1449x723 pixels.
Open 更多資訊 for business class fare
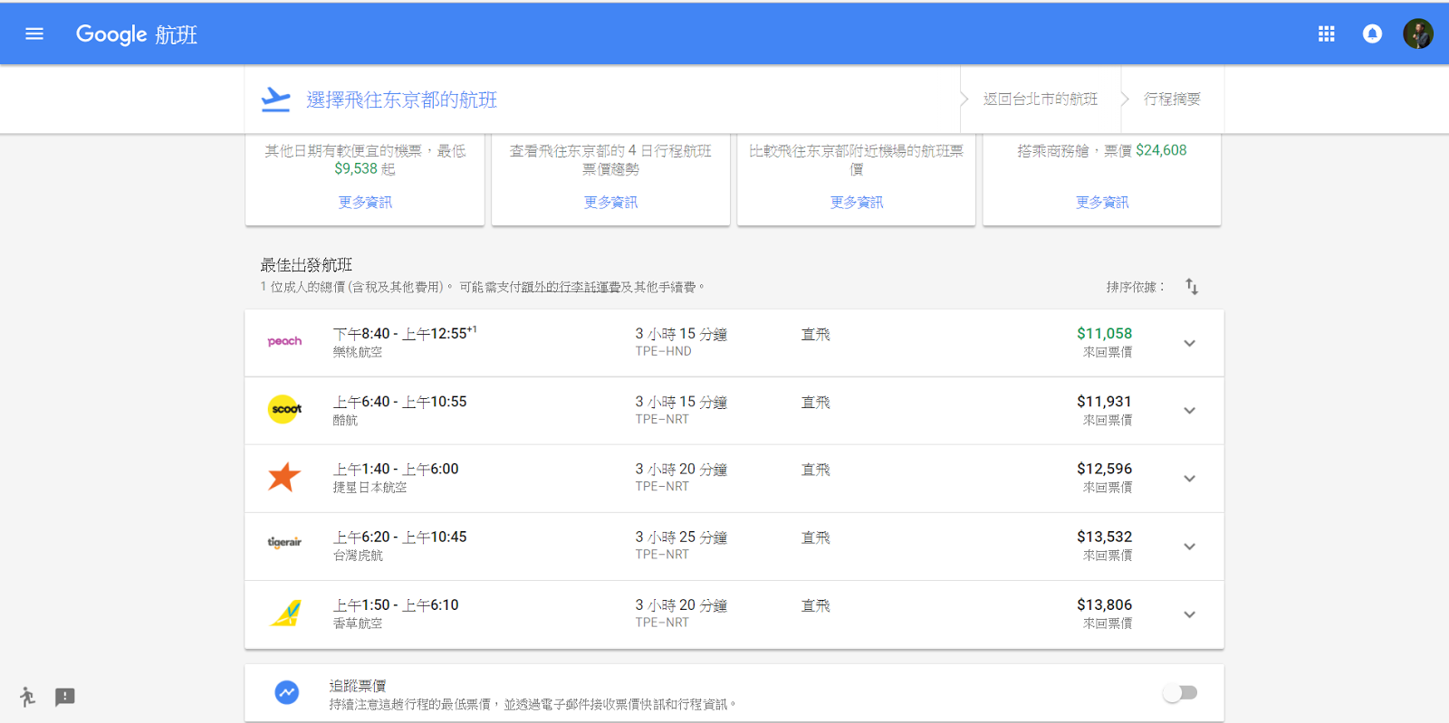1102,203
